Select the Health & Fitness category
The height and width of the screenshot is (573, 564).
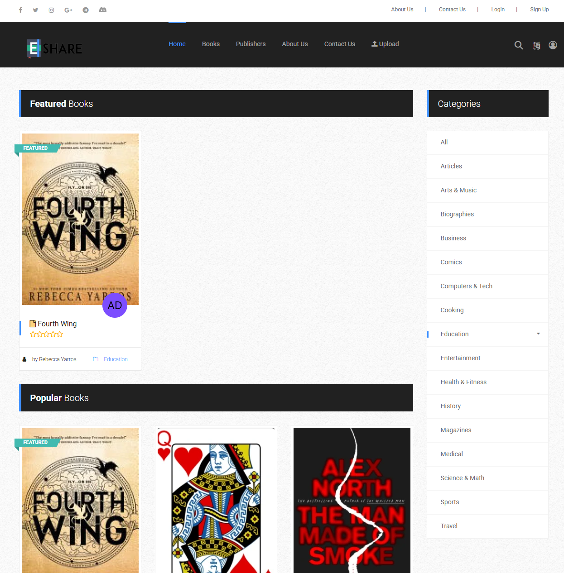tap(487, 382)
